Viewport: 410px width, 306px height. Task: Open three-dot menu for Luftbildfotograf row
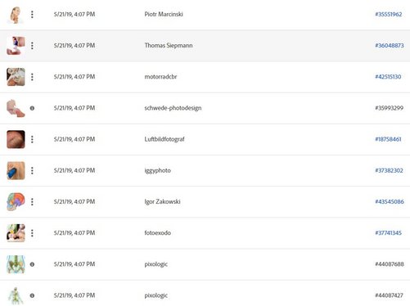point(32,139)
